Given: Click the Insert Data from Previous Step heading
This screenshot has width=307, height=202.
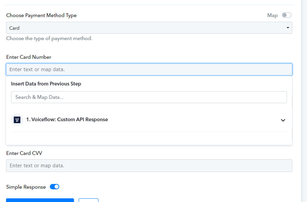Looking at the screenshot, I should [x=46, y=84].
